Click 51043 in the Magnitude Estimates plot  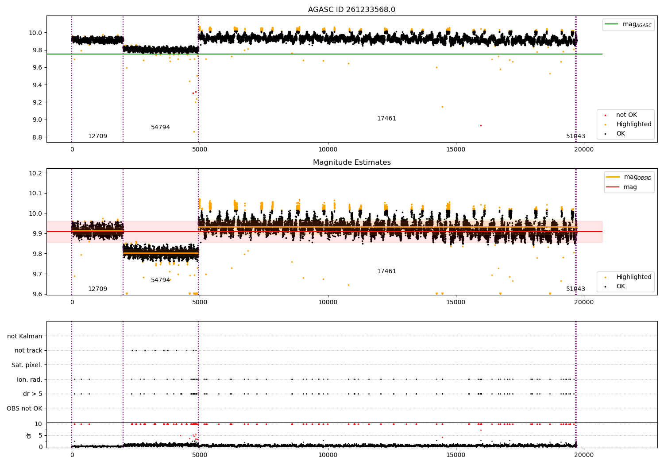[x=575, y=289]
